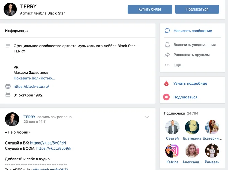Click the Купить билет button

(150, 9)
